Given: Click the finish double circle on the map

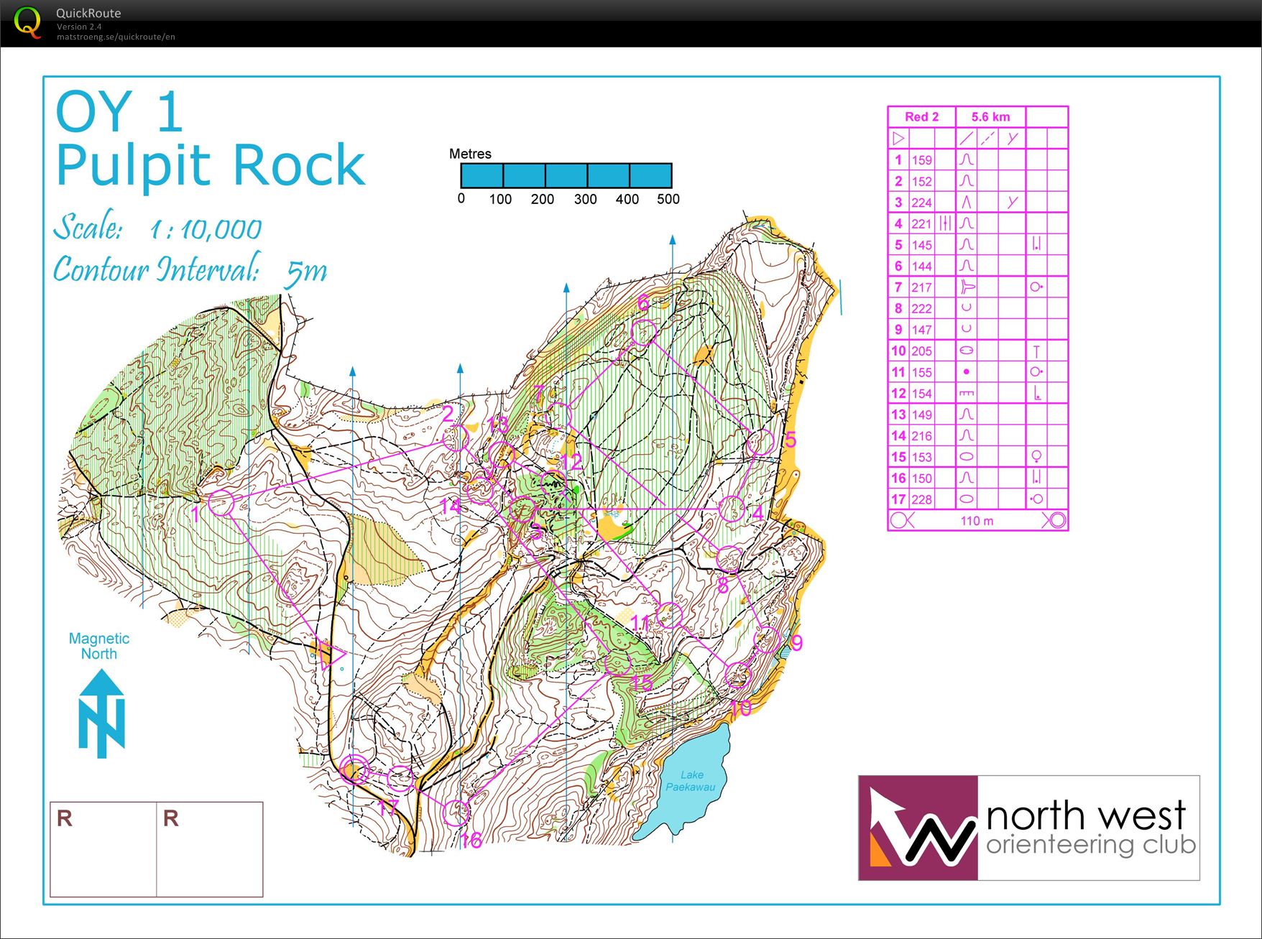Looking at the screenshot, I should click(x=354, y=769).
